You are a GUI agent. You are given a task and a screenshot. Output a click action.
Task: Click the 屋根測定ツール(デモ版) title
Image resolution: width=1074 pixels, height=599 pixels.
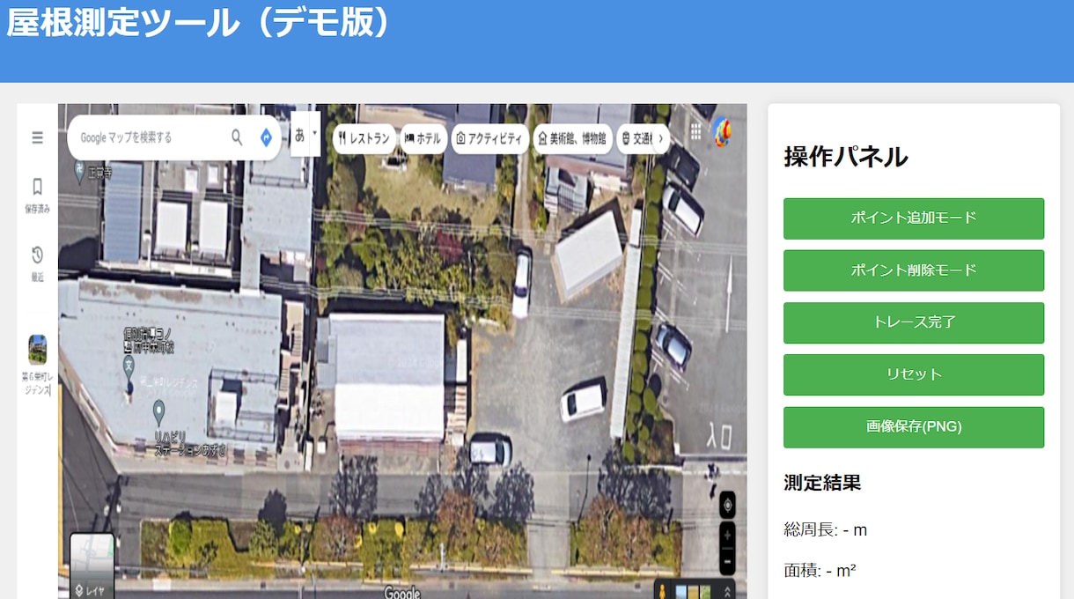click(198, 23)
